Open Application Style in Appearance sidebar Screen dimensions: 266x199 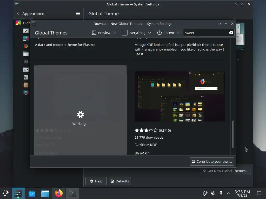(x=26, y=31)
